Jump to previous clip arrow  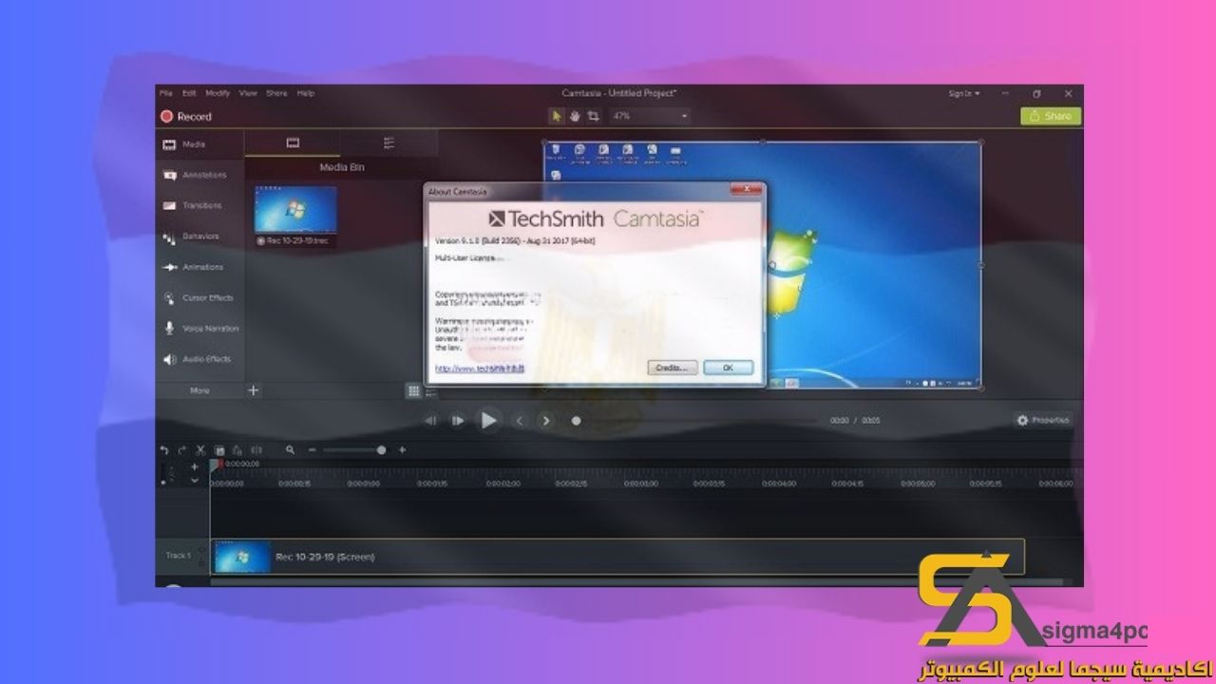[519, 420]
